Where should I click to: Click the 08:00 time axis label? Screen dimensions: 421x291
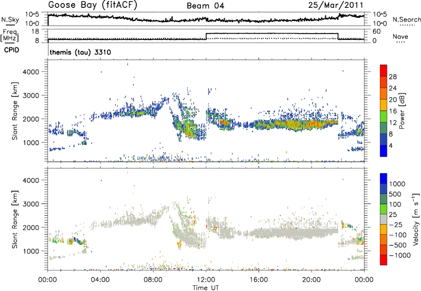pos(153,280)
